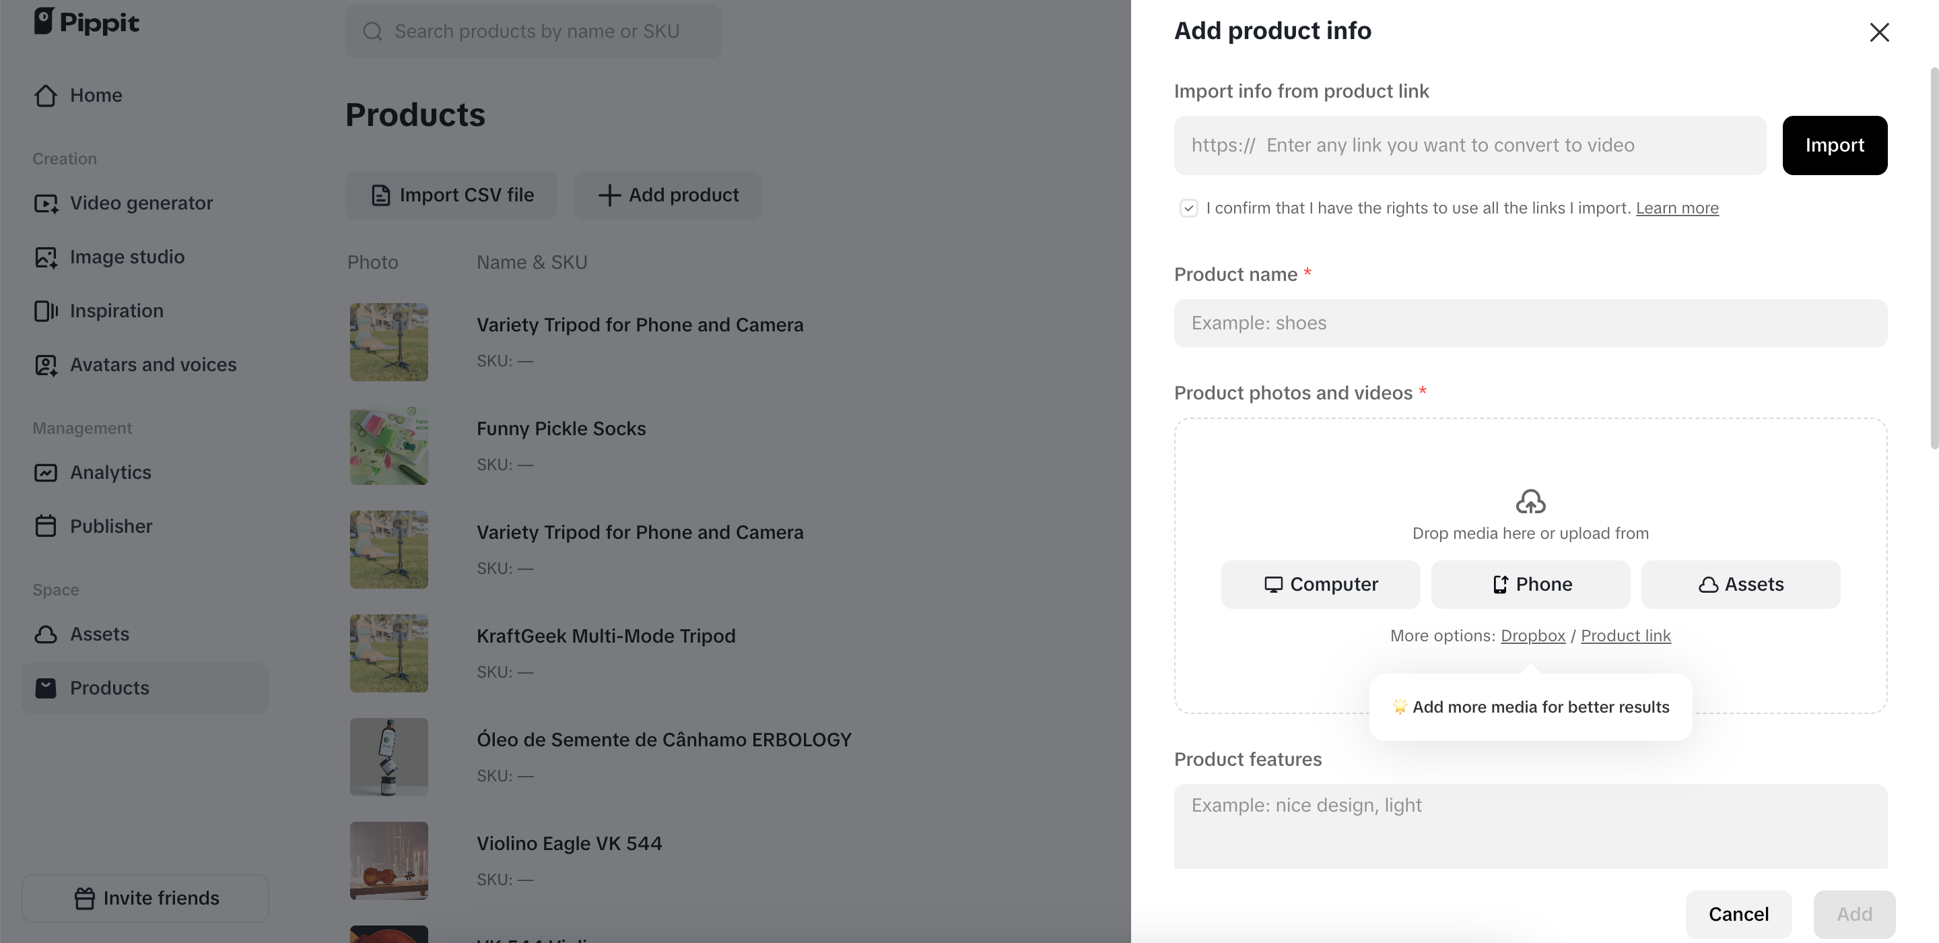Open Avatars and voices
The width and height of the screenshot is (1939, 943).
153,364
